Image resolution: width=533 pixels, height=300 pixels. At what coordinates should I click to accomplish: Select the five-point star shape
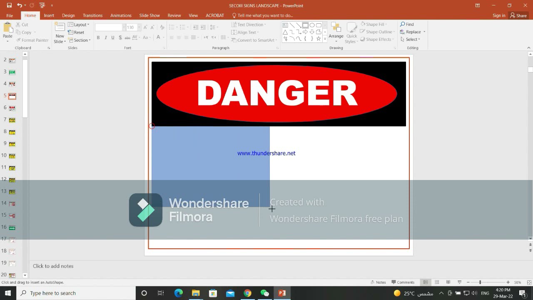(319, 39)
